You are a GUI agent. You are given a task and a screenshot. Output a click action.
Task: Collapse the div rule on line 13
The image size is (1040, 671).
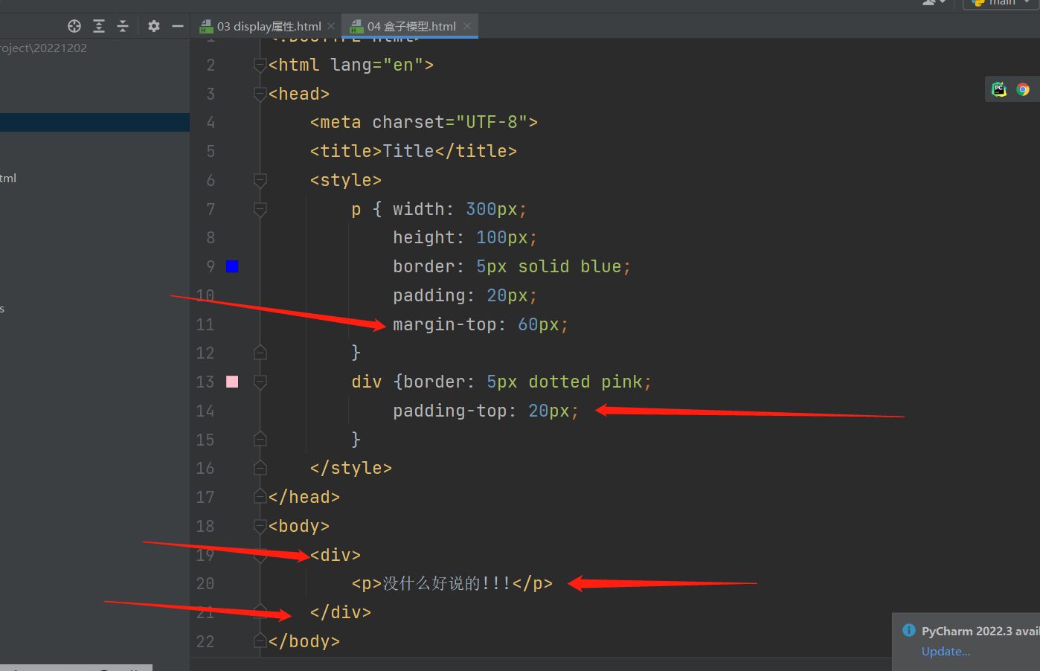click(260, 382)
